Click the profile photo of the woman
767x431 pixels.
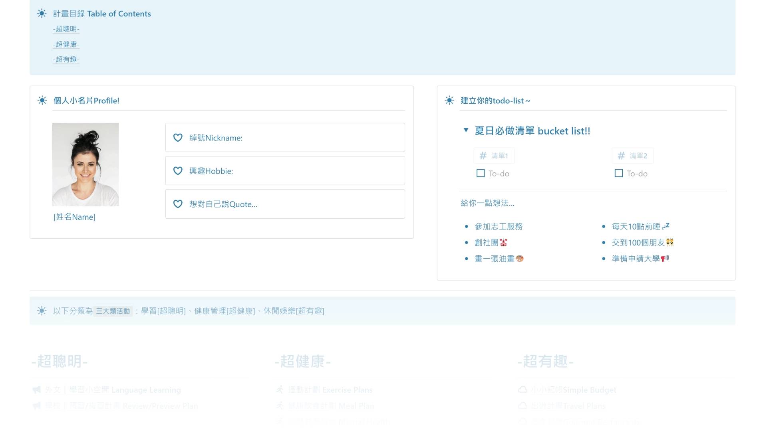click(85, 164)
